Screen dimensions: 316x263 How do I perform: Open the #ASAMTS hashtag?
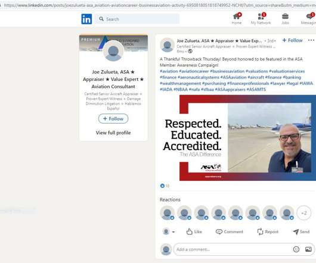256,89
